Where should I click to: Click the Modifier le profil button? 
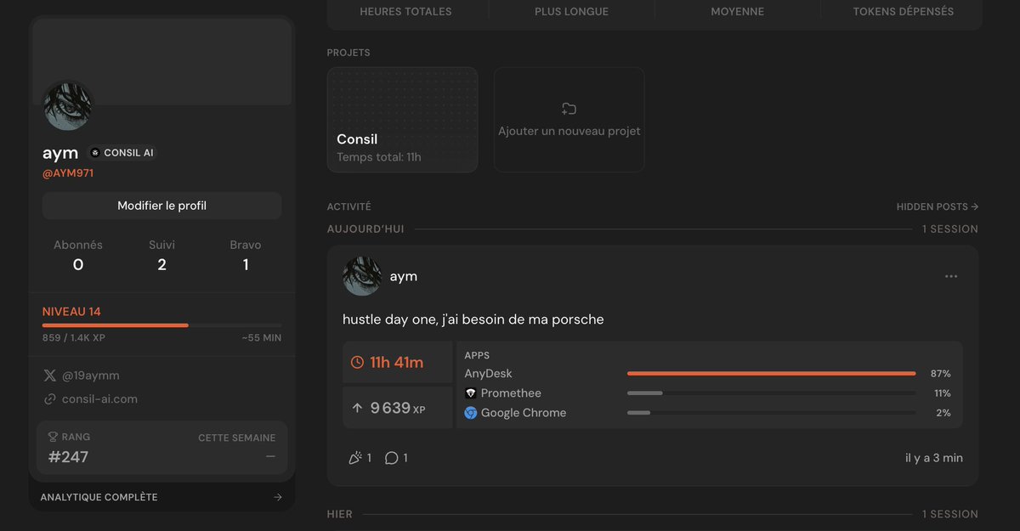161,206
